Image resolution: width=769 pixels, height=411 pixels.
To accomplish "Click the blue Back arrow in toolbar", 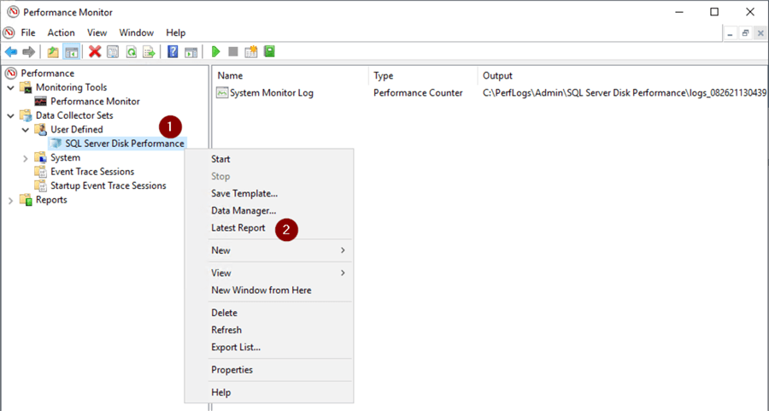I will point(11,52).
